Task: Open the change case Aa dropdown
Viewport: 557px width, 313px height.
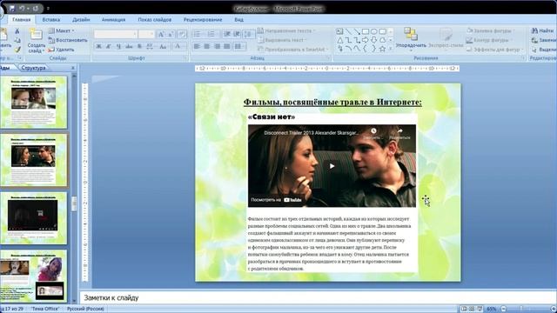Action: pos(163,46)
